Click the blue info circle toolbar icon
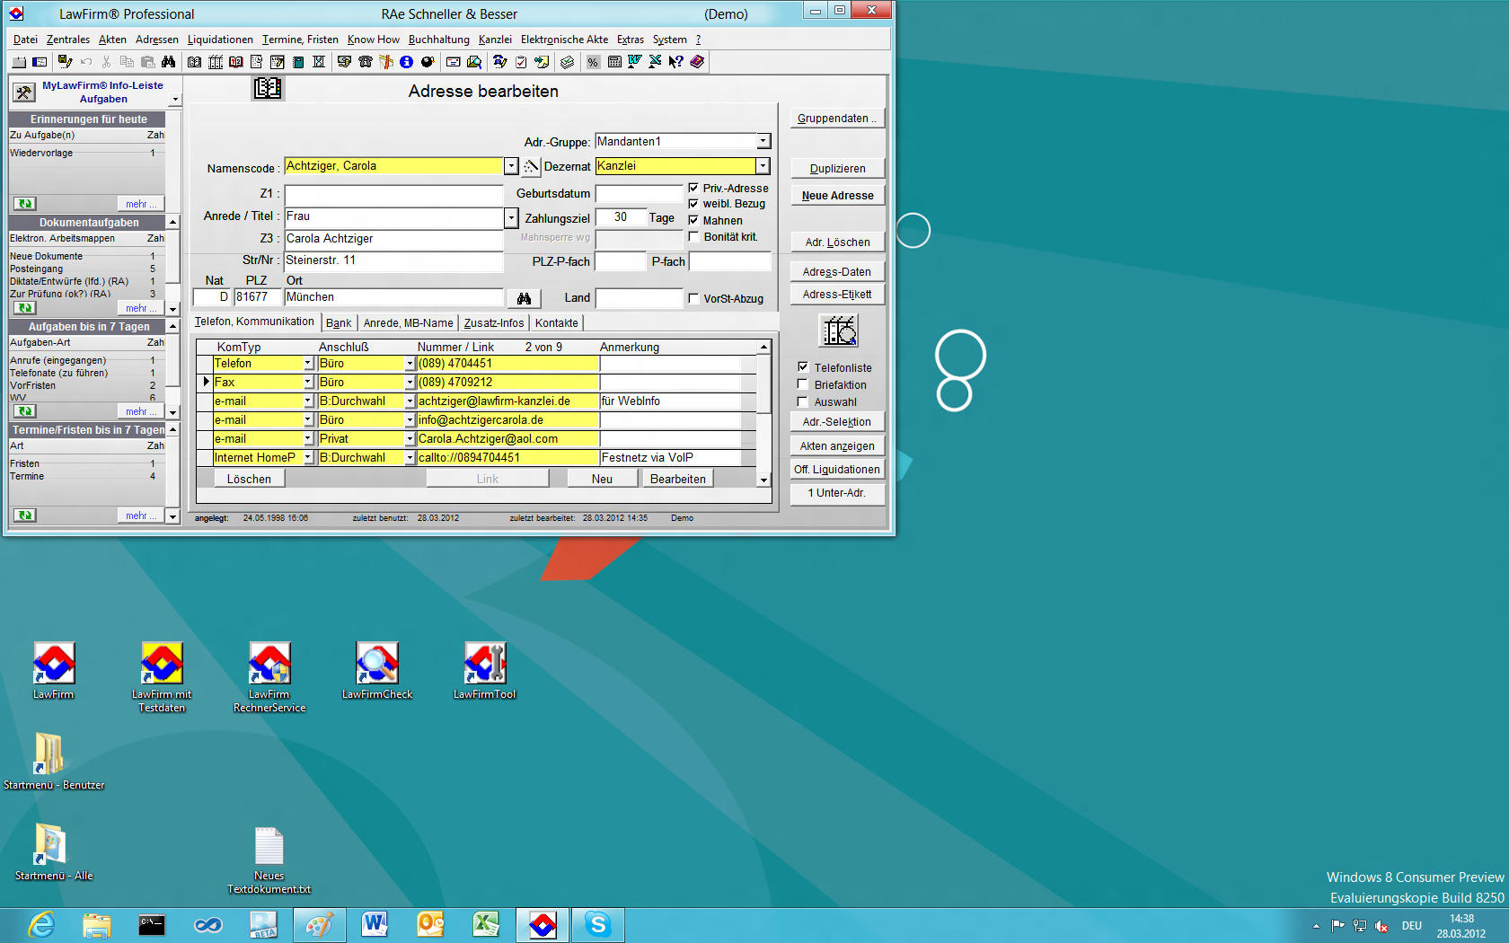 [x=406, y=62]
